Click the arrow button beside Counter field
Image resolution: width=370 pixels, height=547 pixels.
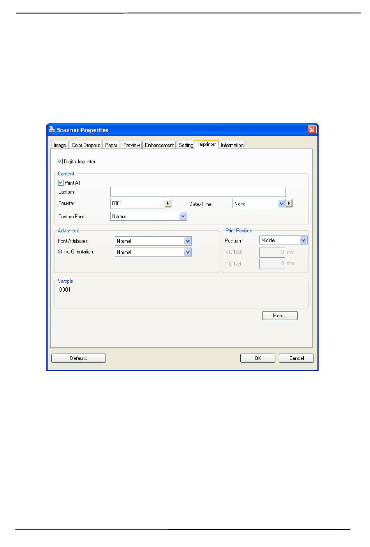click(168, 204)
